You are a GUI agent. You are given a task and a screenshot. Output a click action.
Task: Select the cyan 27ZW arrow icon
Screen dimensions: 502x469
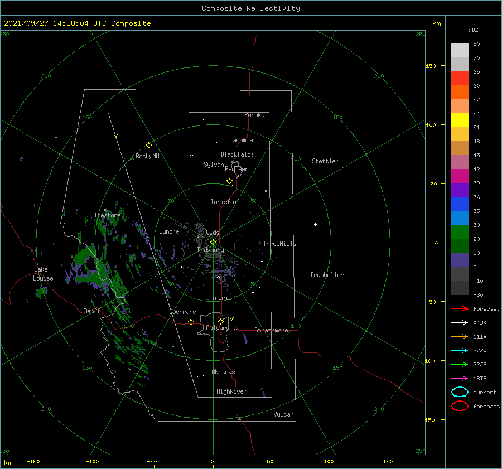(x=460, y=351)
